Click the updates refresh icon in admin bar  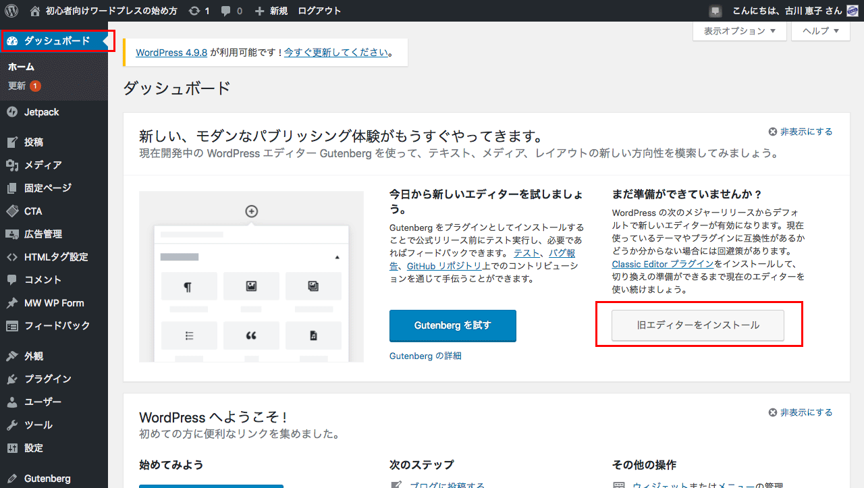[x=194, y=11]
